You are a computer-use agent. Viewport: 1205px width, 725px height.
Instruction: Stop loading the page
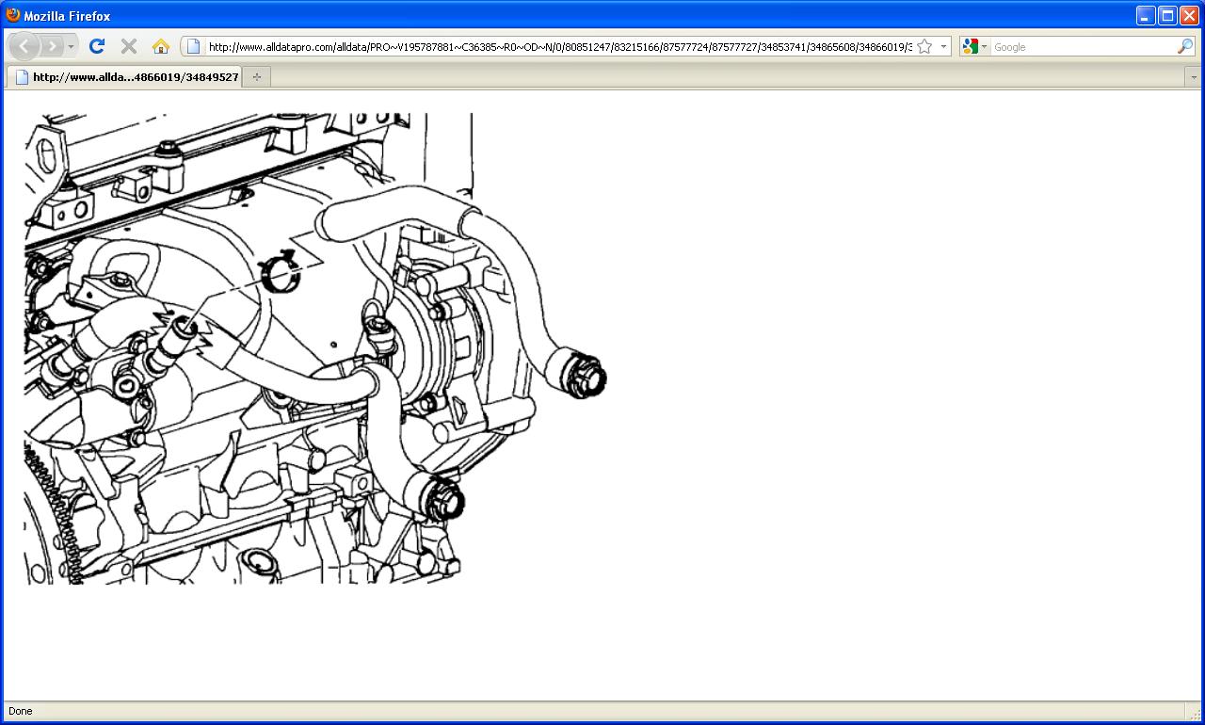pos(129,46)
